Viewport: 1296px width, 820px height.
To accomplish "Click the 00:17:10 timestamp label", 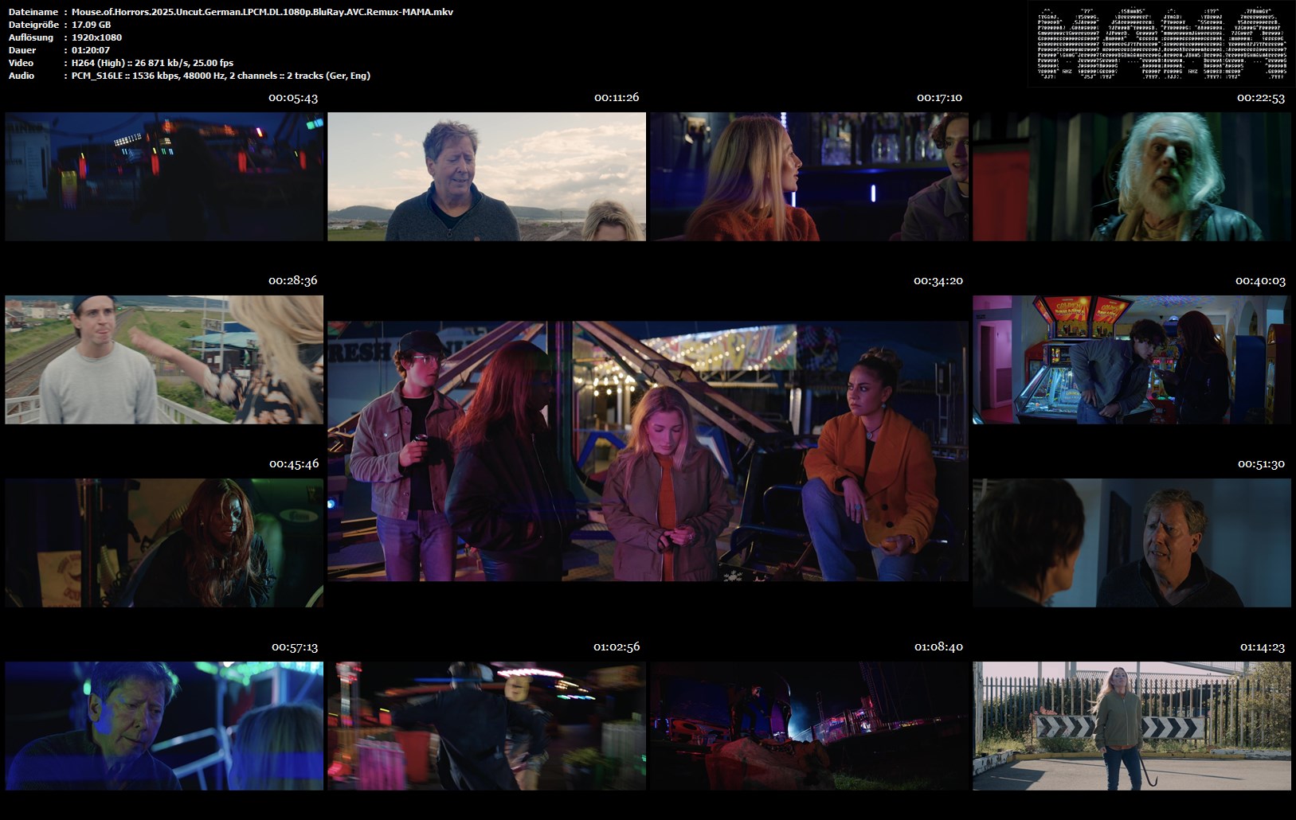I will click(939, 98).
